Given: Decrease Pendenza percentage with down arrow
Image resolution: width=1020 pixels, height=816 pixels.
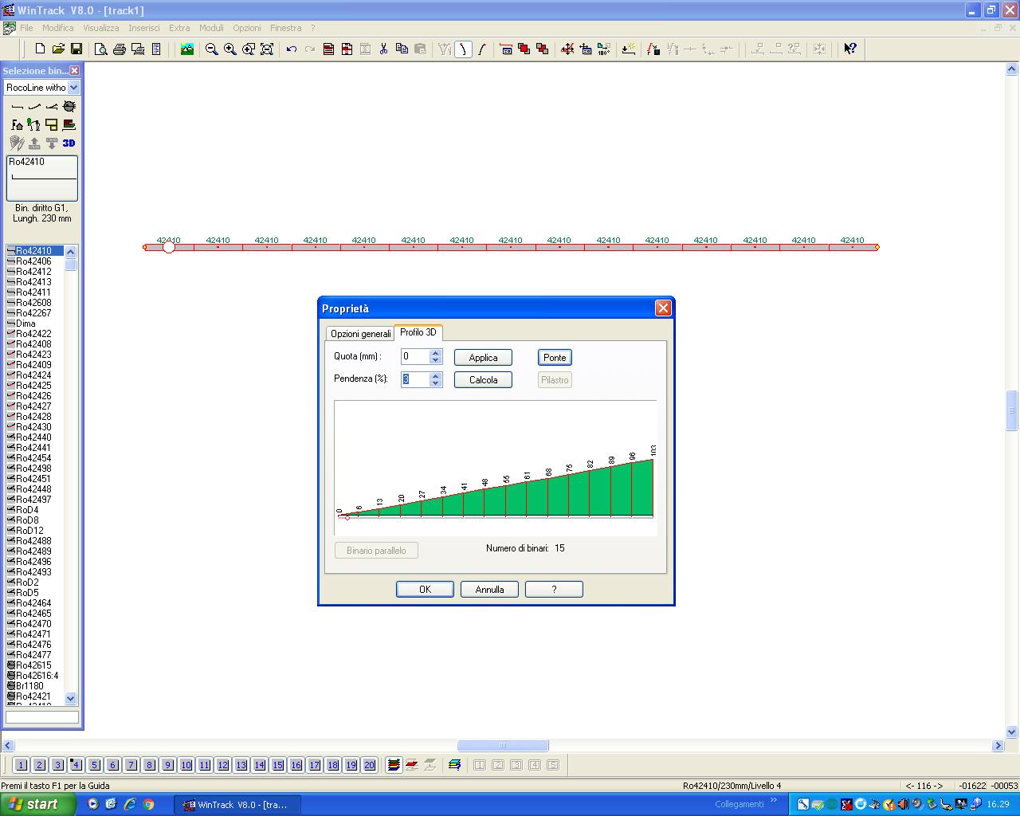Looking at the screenshot, I should click(435, 383).
